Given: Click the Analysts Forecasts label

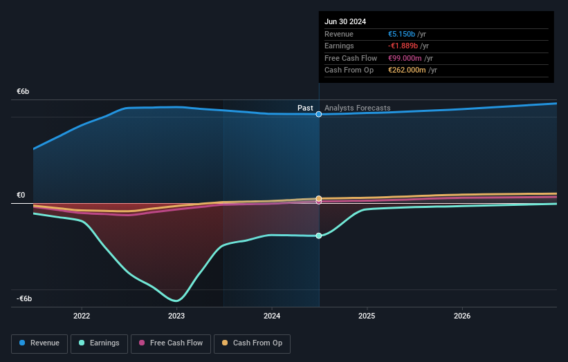Looking at the screenshot, I should [358, 108].
